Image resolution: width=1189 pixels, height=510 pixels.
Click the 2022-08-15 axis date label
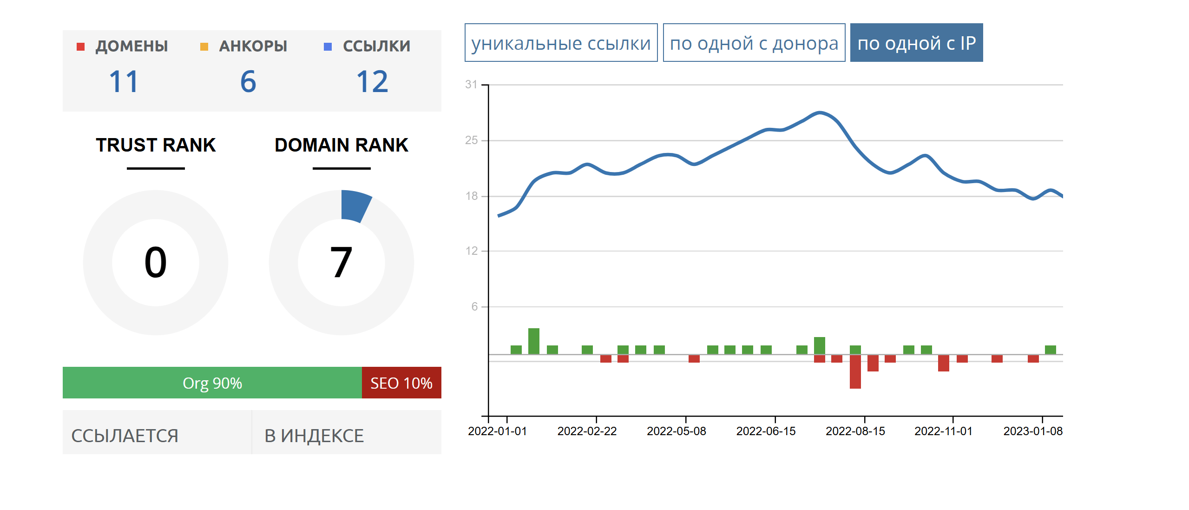(x=855, y=431)
